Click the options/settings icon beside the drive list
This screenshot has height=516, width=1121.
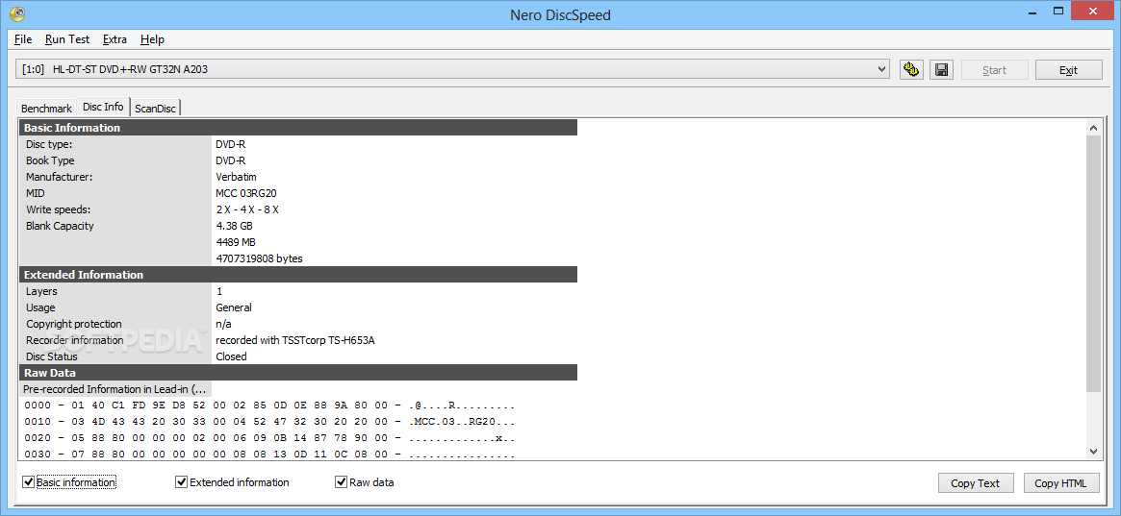click(911, 69)
